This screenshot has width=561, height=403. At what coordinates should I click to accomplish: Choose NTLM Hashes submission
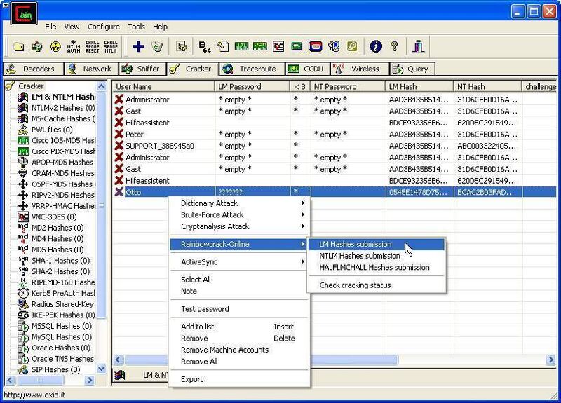[x=377, y=256]
